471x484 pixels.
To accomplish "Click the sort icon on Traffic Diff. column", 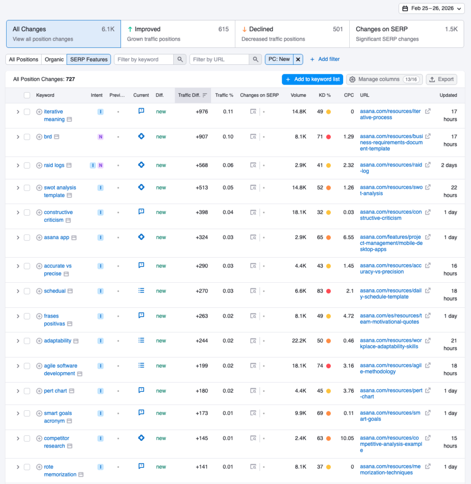I will point(205,95).
